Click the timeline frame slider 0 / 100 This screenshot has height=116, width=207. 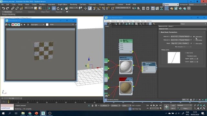pos(12,98)
